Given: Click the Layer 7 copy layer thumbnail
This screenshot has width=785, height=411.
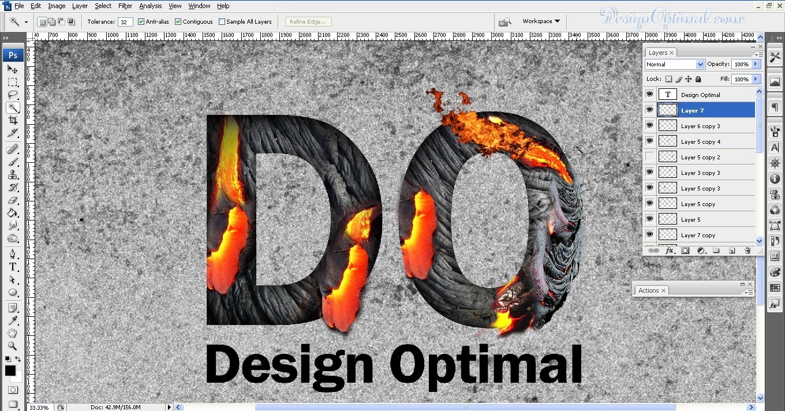Looking at the screenshot, I should (668, 235).
